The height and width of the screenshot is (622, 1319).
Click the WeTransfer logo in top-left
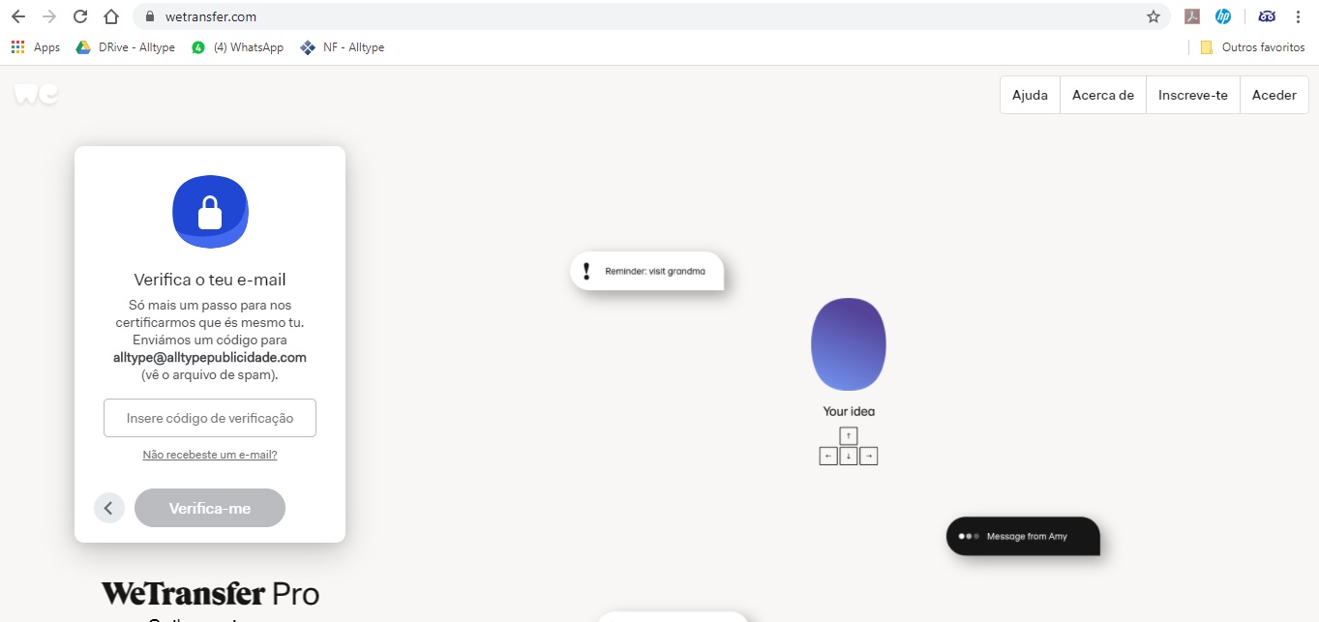coord(36,94)
